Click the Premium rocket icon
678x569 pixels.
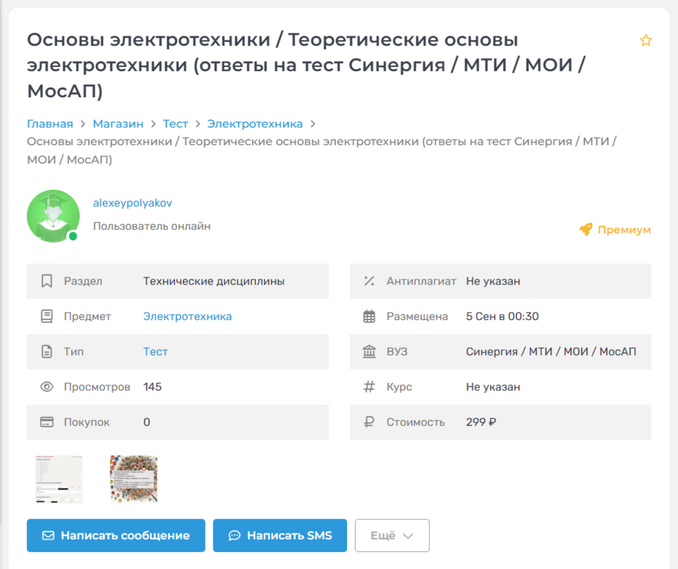(586, 230)
